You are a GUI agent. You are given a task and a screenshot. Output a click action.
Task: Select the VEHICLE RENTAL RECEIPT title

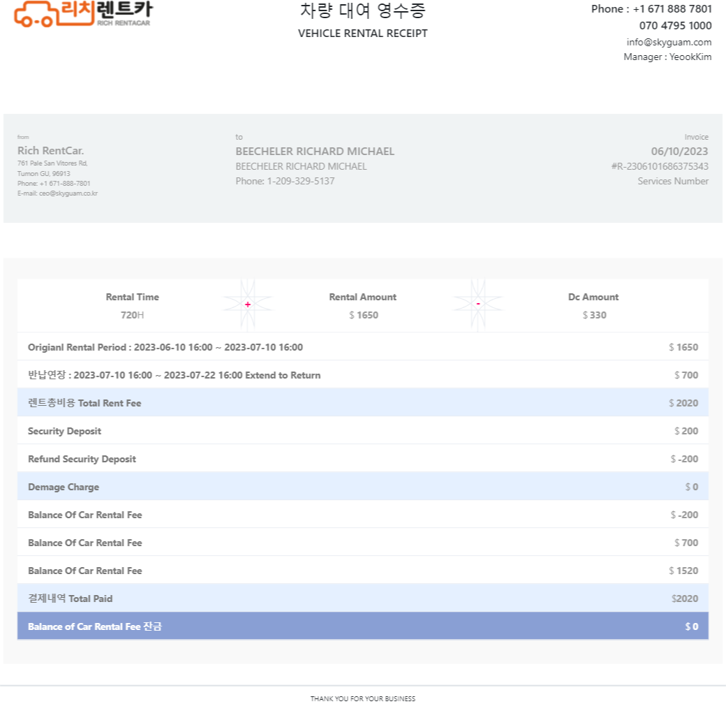[x=362, y=34]
